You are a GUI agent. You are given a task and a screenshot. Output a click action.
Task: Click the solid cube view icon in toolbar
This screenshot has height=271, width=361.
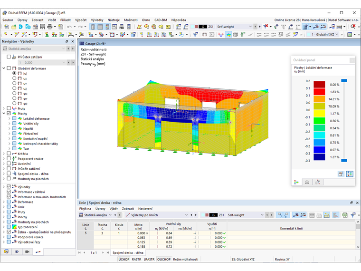tap(236, 35)
